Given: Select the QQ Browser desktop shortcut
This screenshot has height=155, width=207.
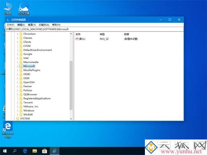Looking at the screenshot, I should coord(24,8).
